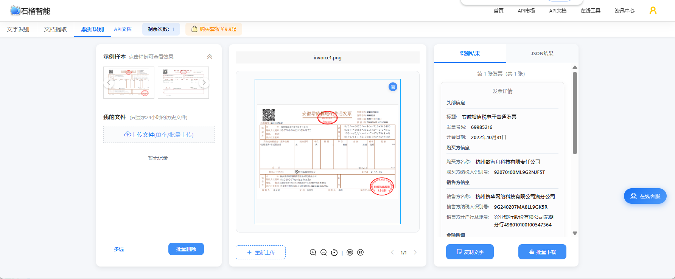Click the 购买套餐 ¥9.9起 button
Image resolution: width=675 pixels, height=279 pixels.
[214, 29]
